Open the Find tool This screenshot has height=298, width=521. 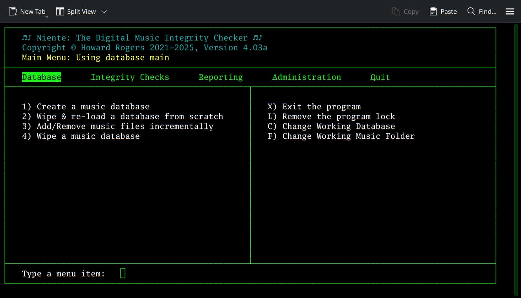click(482, 11)
